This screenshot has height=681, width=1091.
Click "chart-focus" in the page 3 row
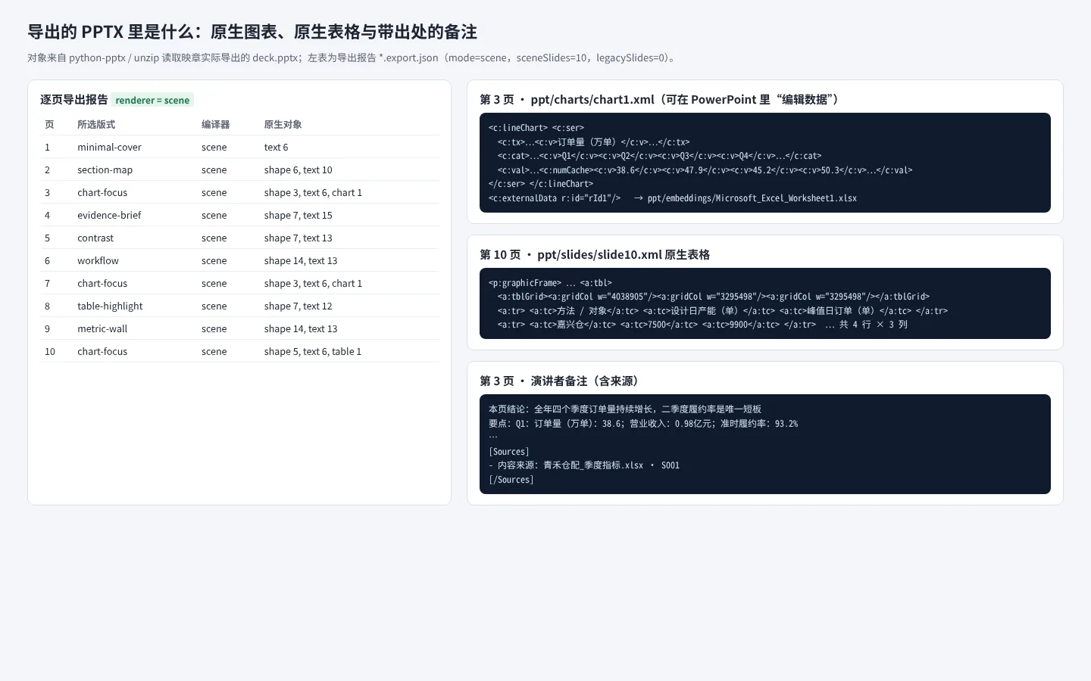tap(102, 192)
